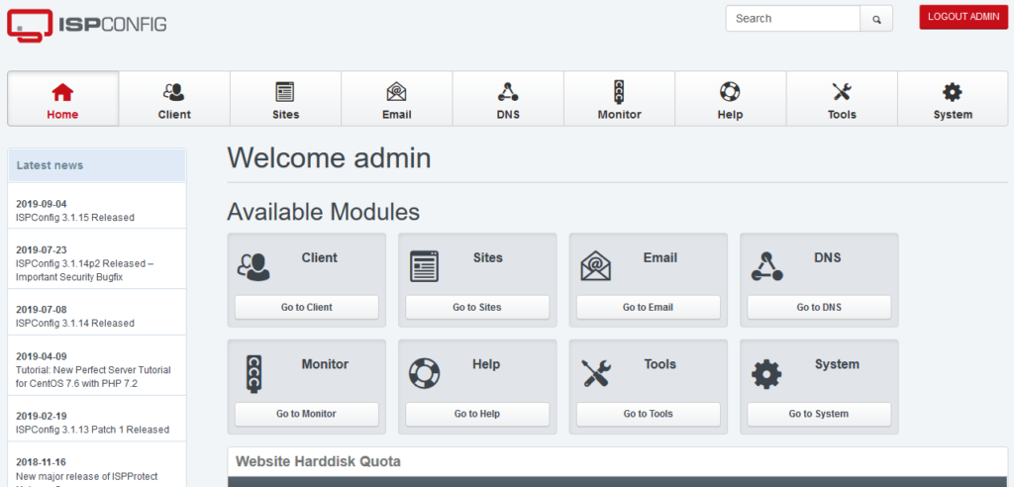
Task: Click the date 2019-02-19 in news
Action: tap(42, 416)
